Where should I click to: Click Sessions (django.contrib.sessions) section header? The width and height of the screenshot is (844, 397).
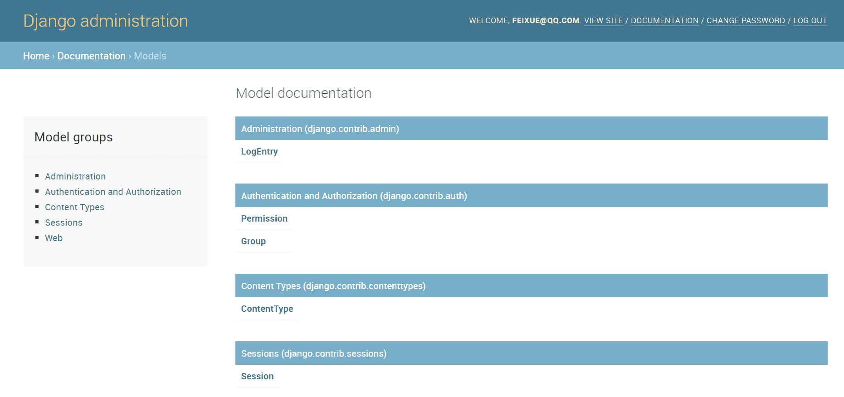pos(532,353)
